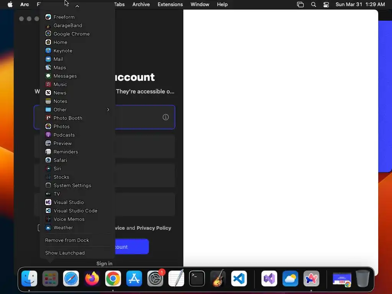Image resolution: width=392 pixels, height=294 pixels.
Task: Click the Sign in link
Action: pyautogui.click(x=104, y=263)
